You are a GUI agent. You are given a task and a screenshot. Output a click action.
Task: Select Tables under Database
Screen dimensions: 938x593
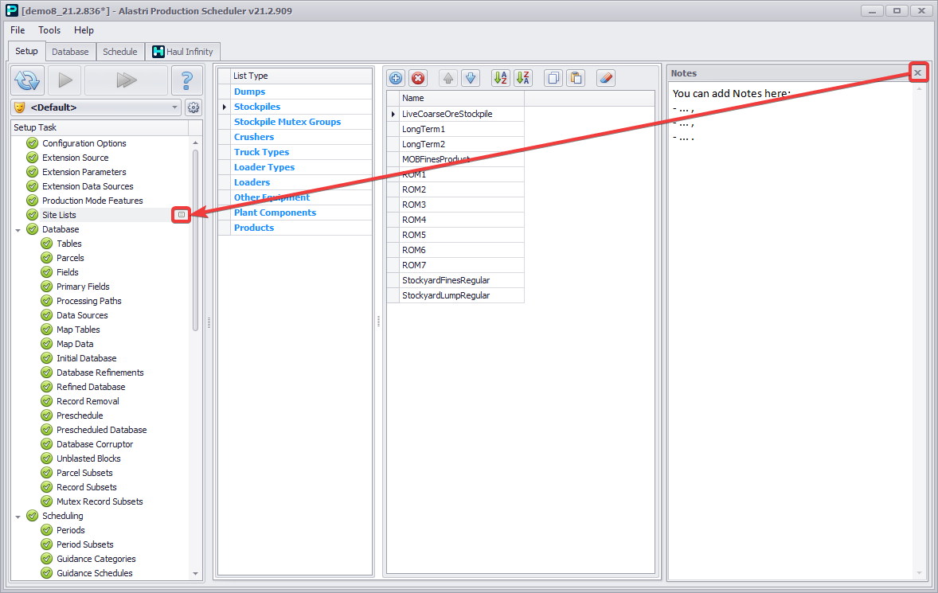(68, 244)
